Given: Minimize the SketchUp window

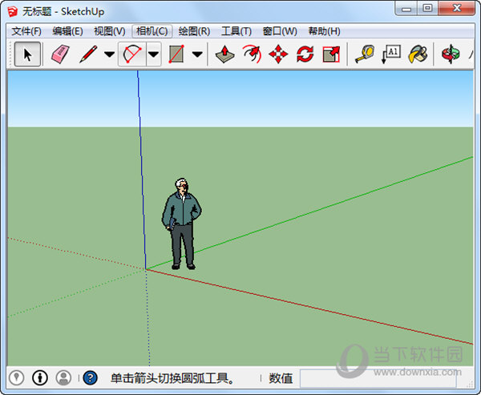Looking at the screenshot, I should pos(406,9).
